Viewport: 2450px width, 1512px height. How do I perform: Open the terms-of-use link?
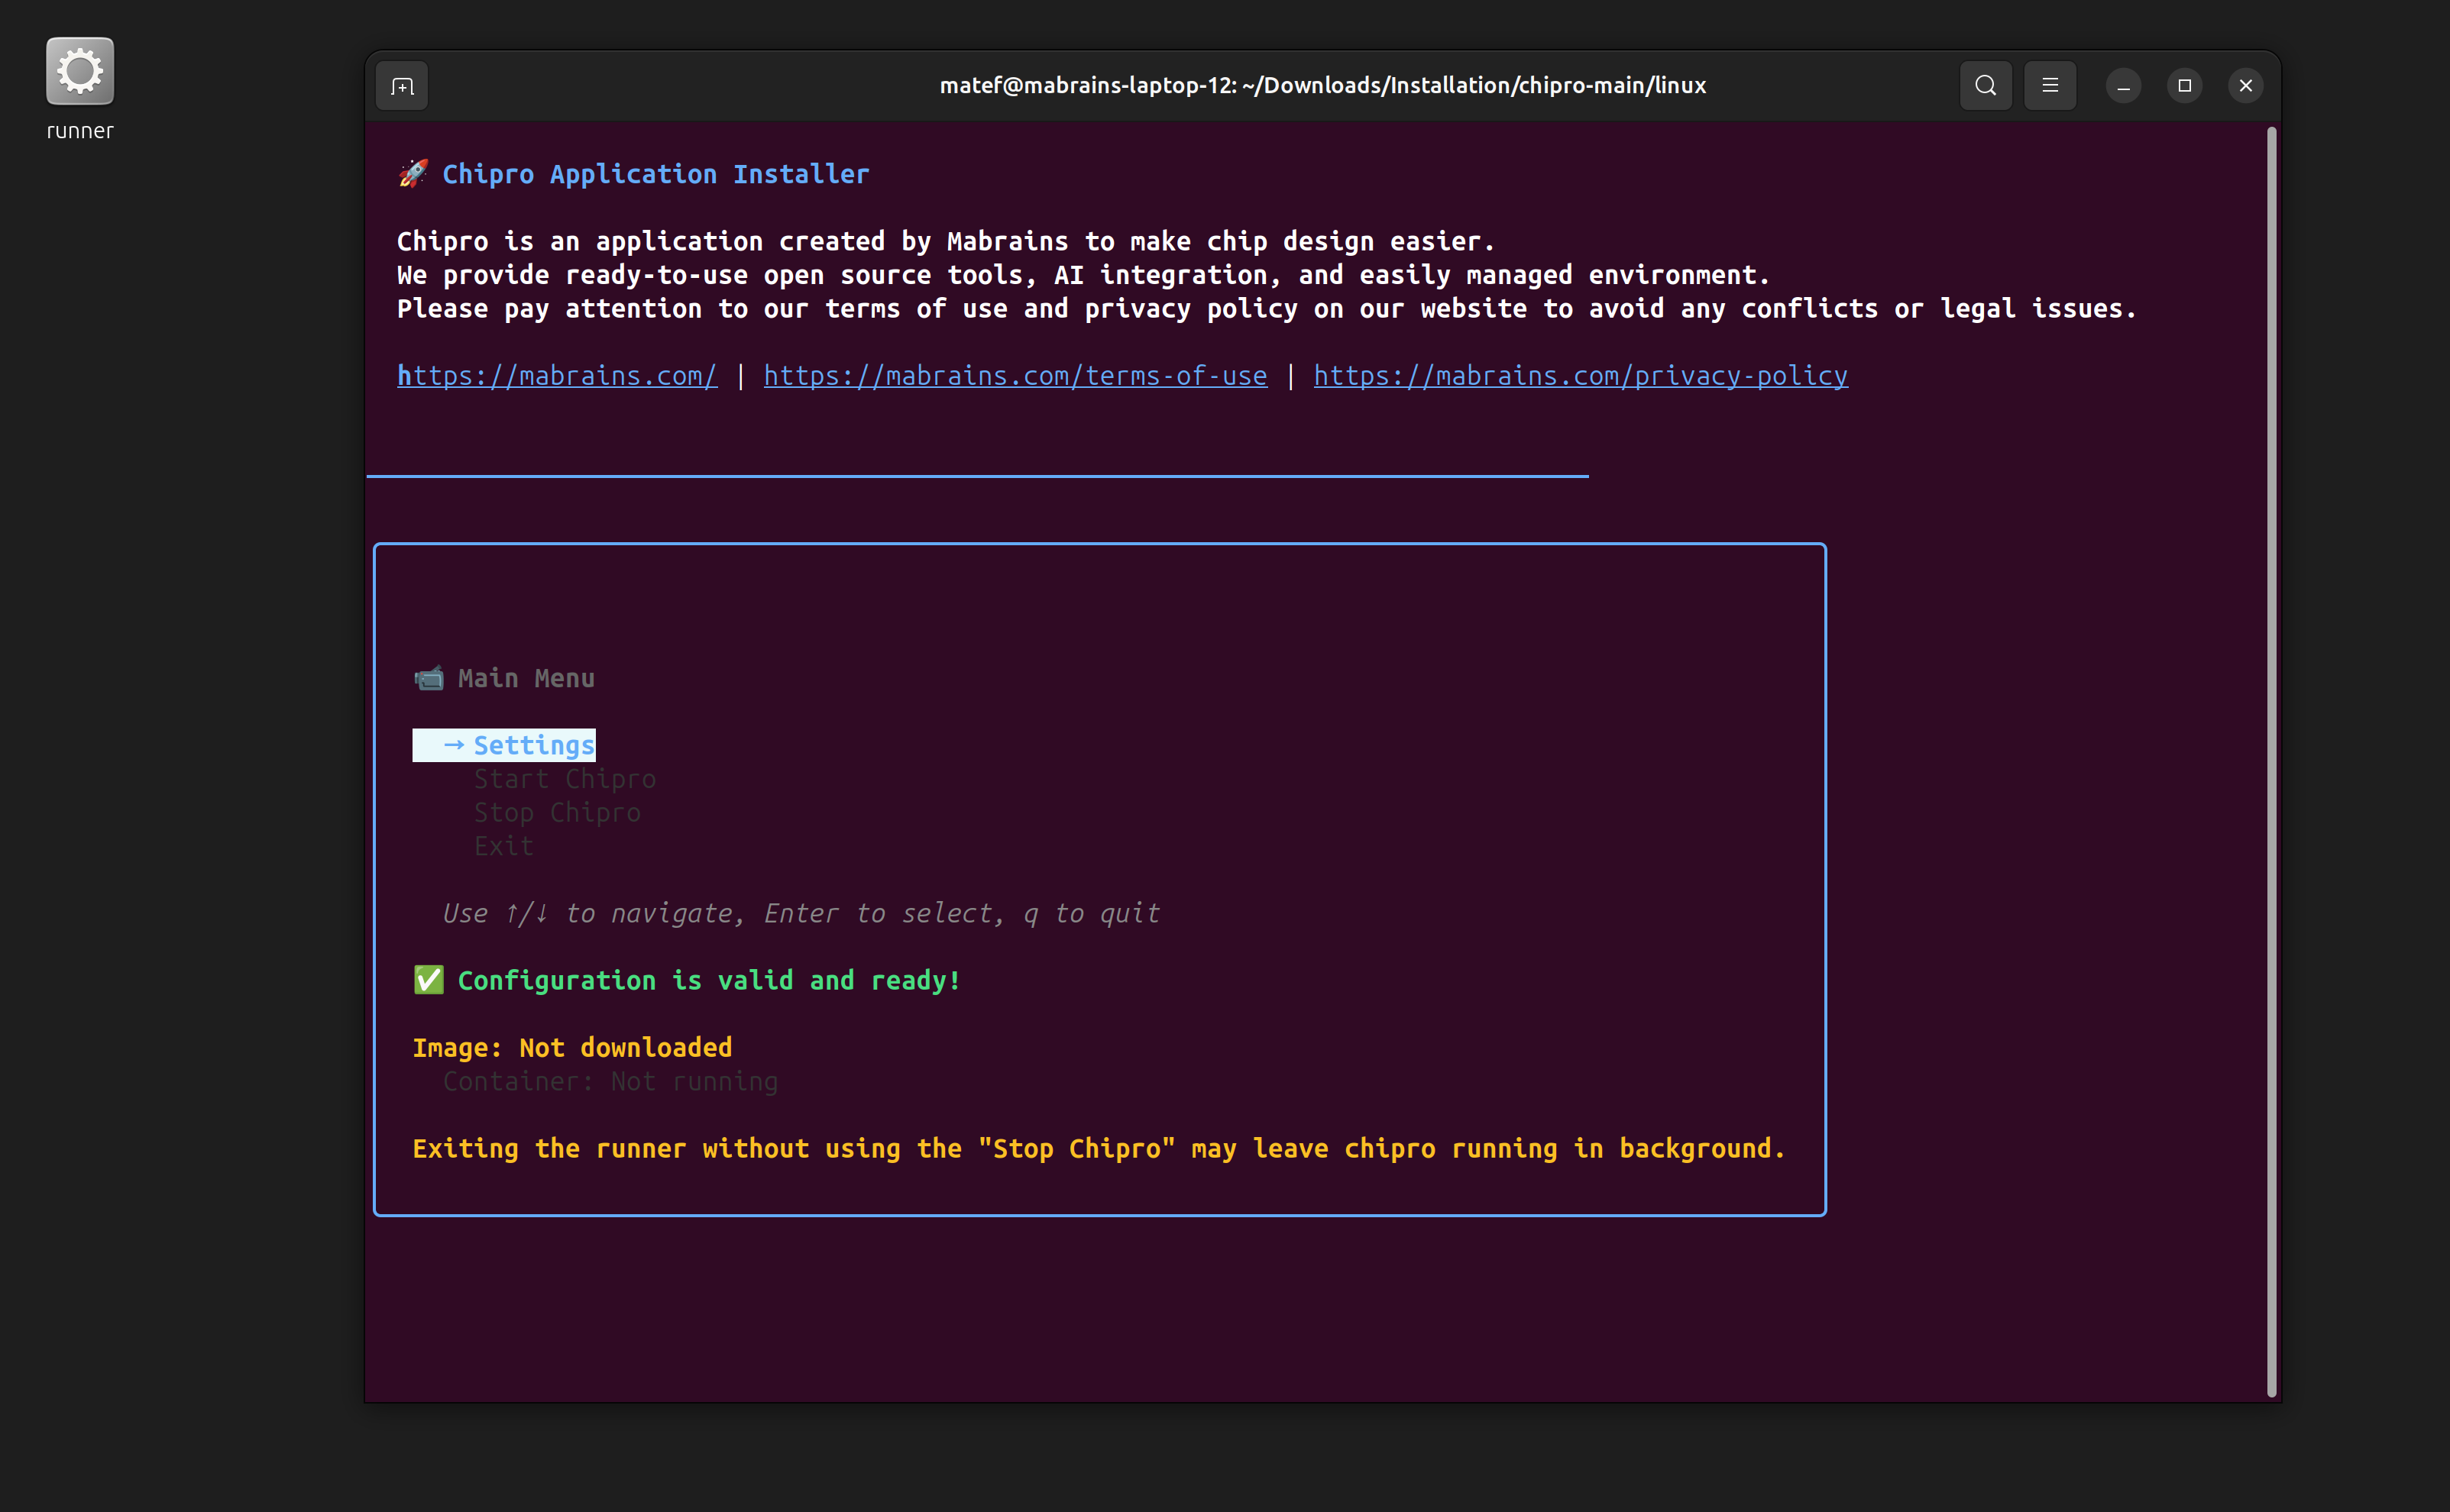click(1015, 375)
